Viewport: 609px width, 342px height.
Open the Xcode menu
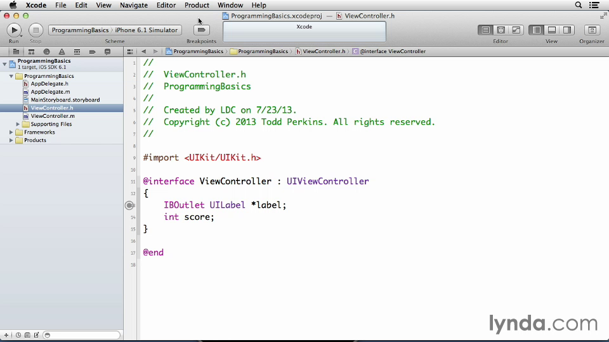[36, 5]
